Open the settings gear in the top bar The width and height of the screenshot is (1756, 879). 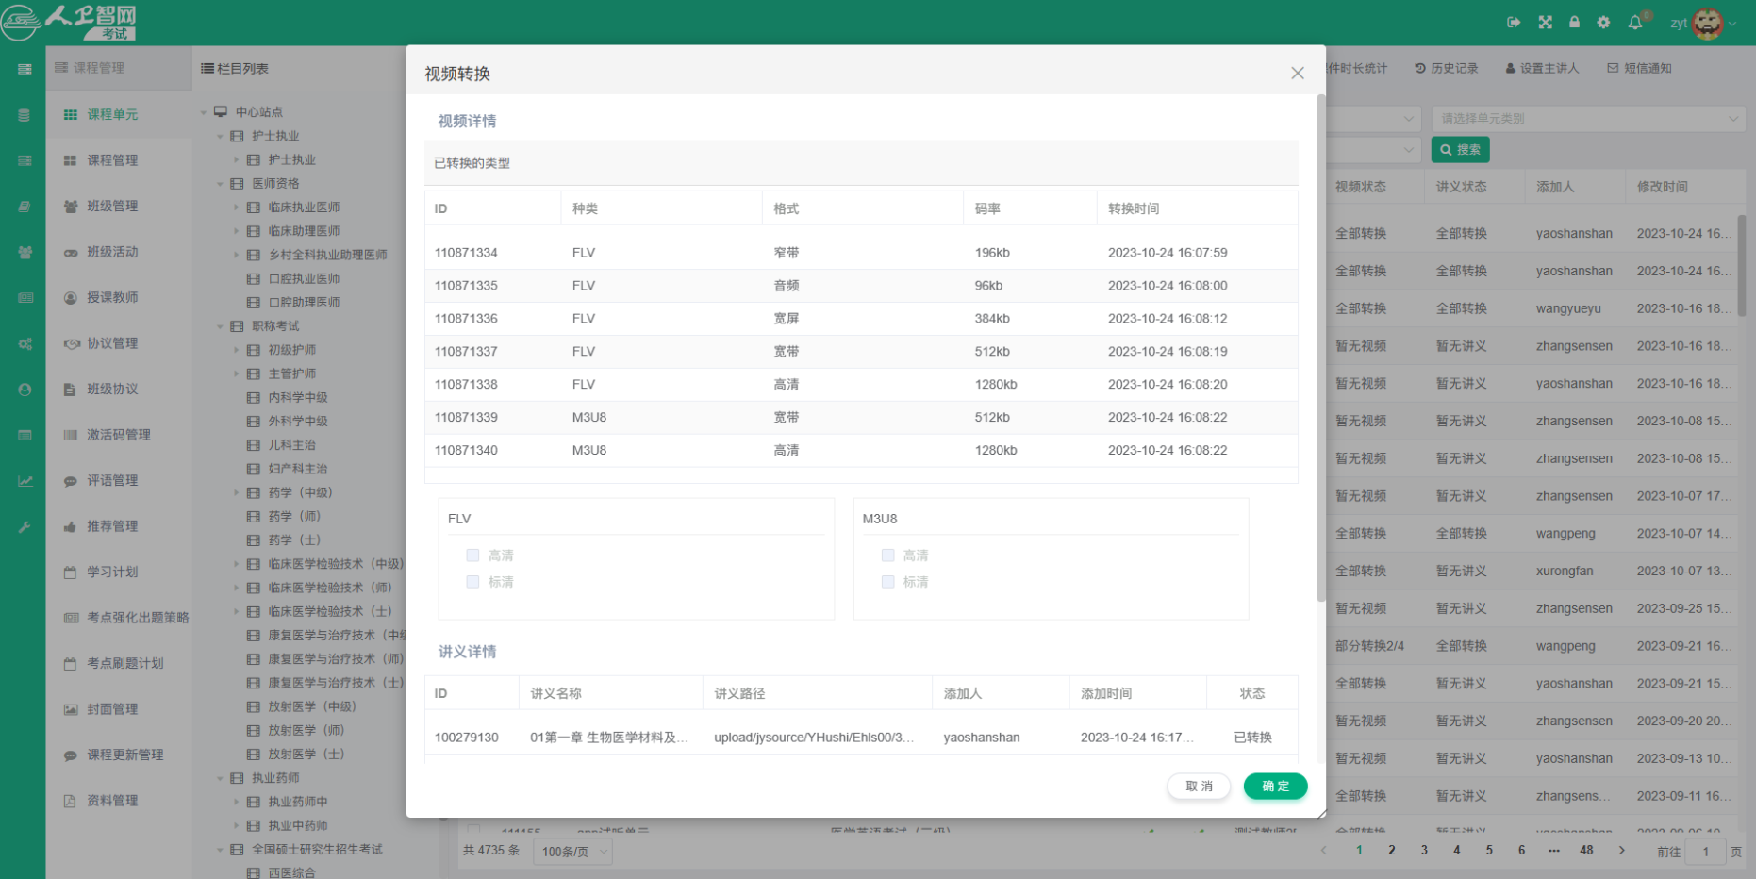(1603, 22)
